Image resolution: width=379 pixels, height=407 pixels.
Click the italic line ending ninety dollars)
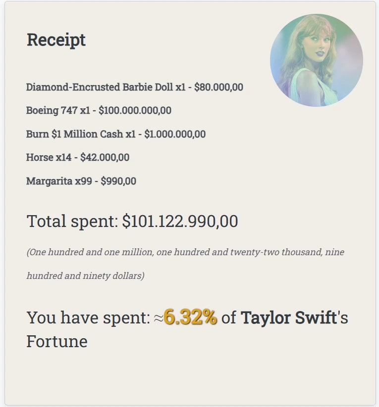coord(86,275)
